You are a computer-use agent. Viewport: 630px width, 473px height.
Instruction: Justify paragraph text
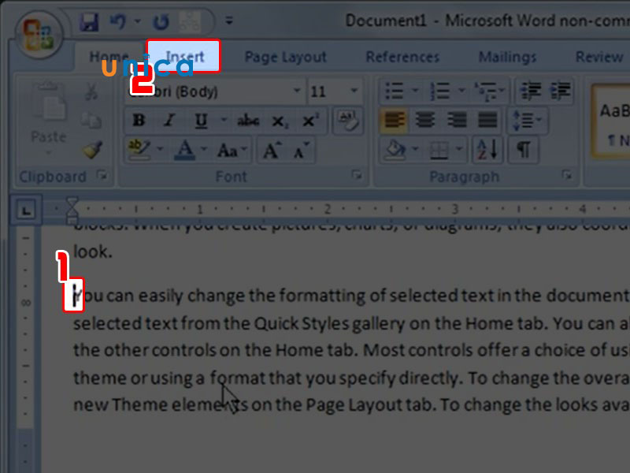[487, 120]
